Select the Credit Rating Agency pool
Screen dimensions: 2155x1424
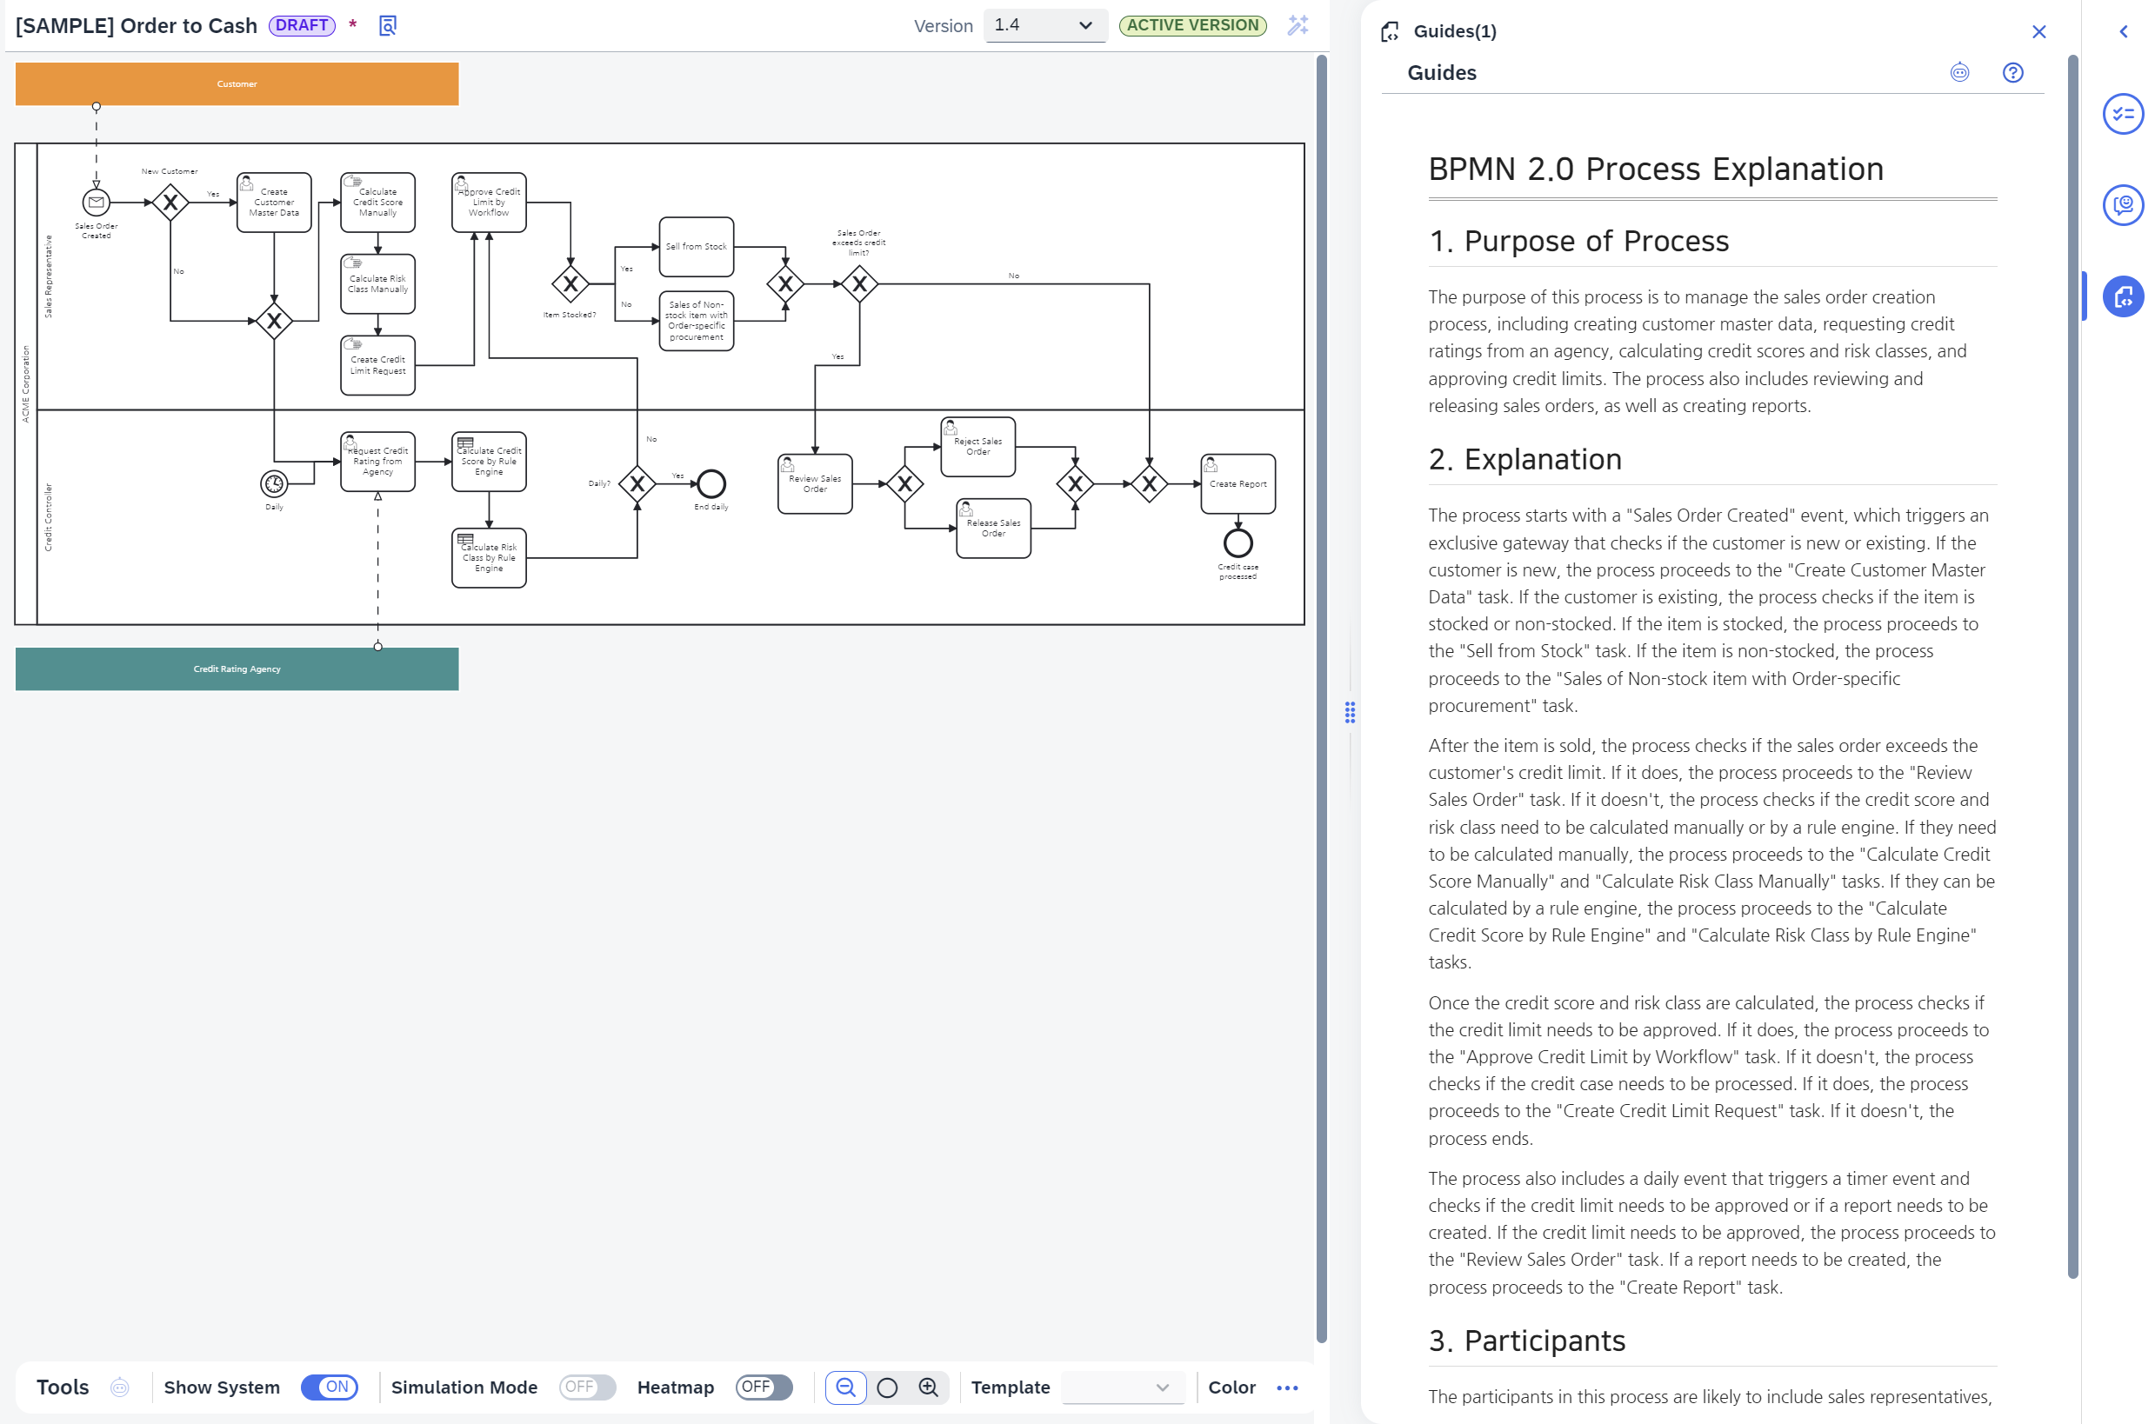237,669
